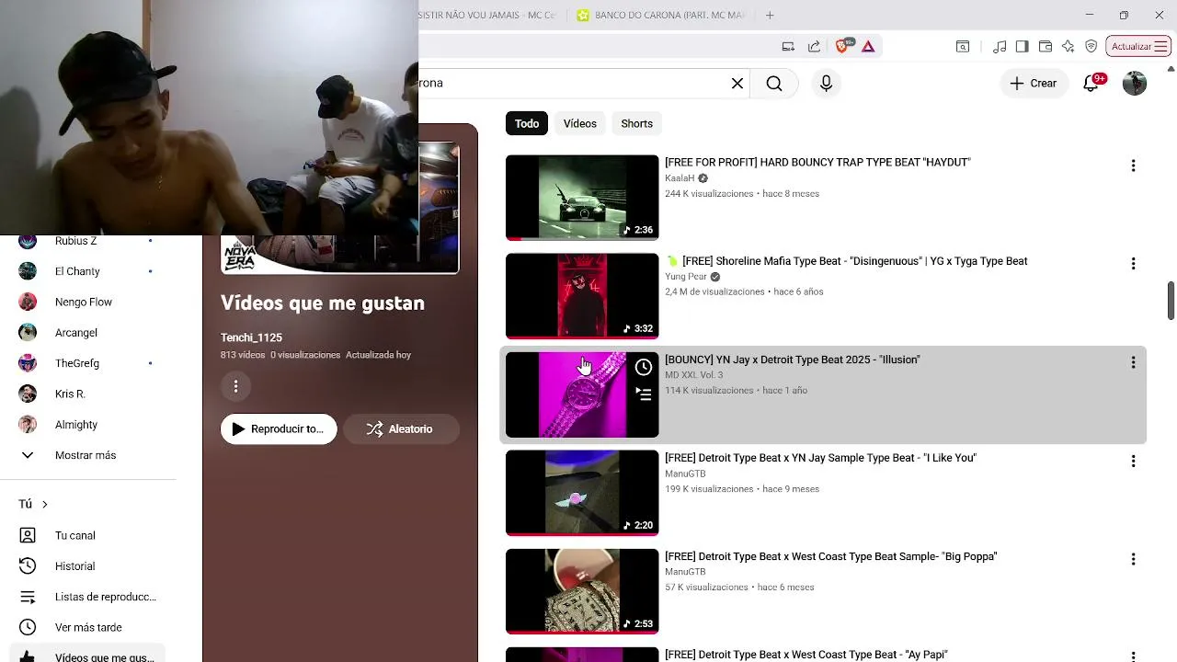This screenshot has width=1177, height=662.
Task: Open playlist more actions three-dot menu
Action: pos(235,386)
